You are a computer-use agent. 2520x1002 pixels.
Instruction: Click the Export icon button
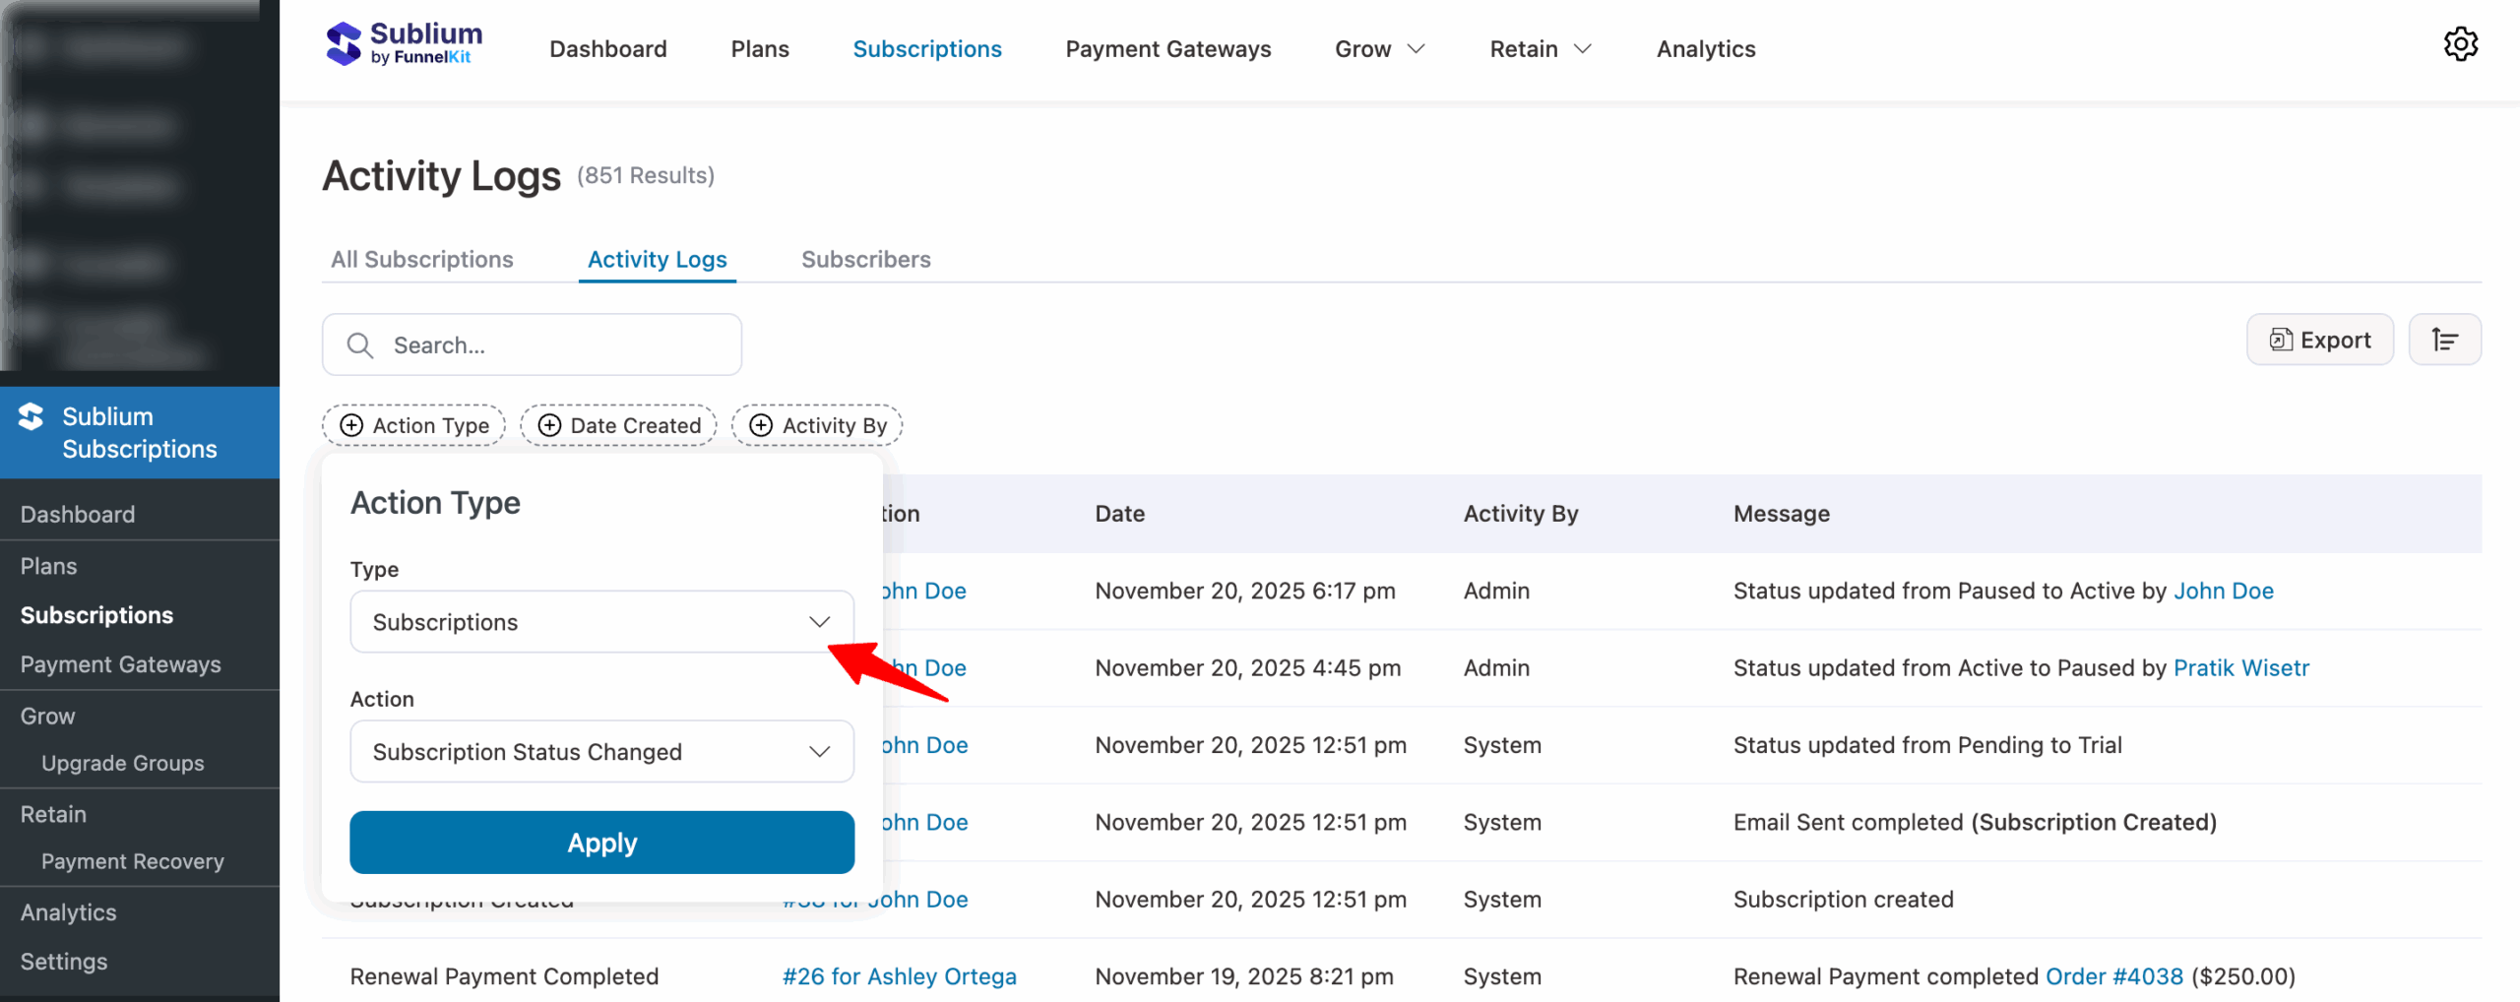[2280, 340]
